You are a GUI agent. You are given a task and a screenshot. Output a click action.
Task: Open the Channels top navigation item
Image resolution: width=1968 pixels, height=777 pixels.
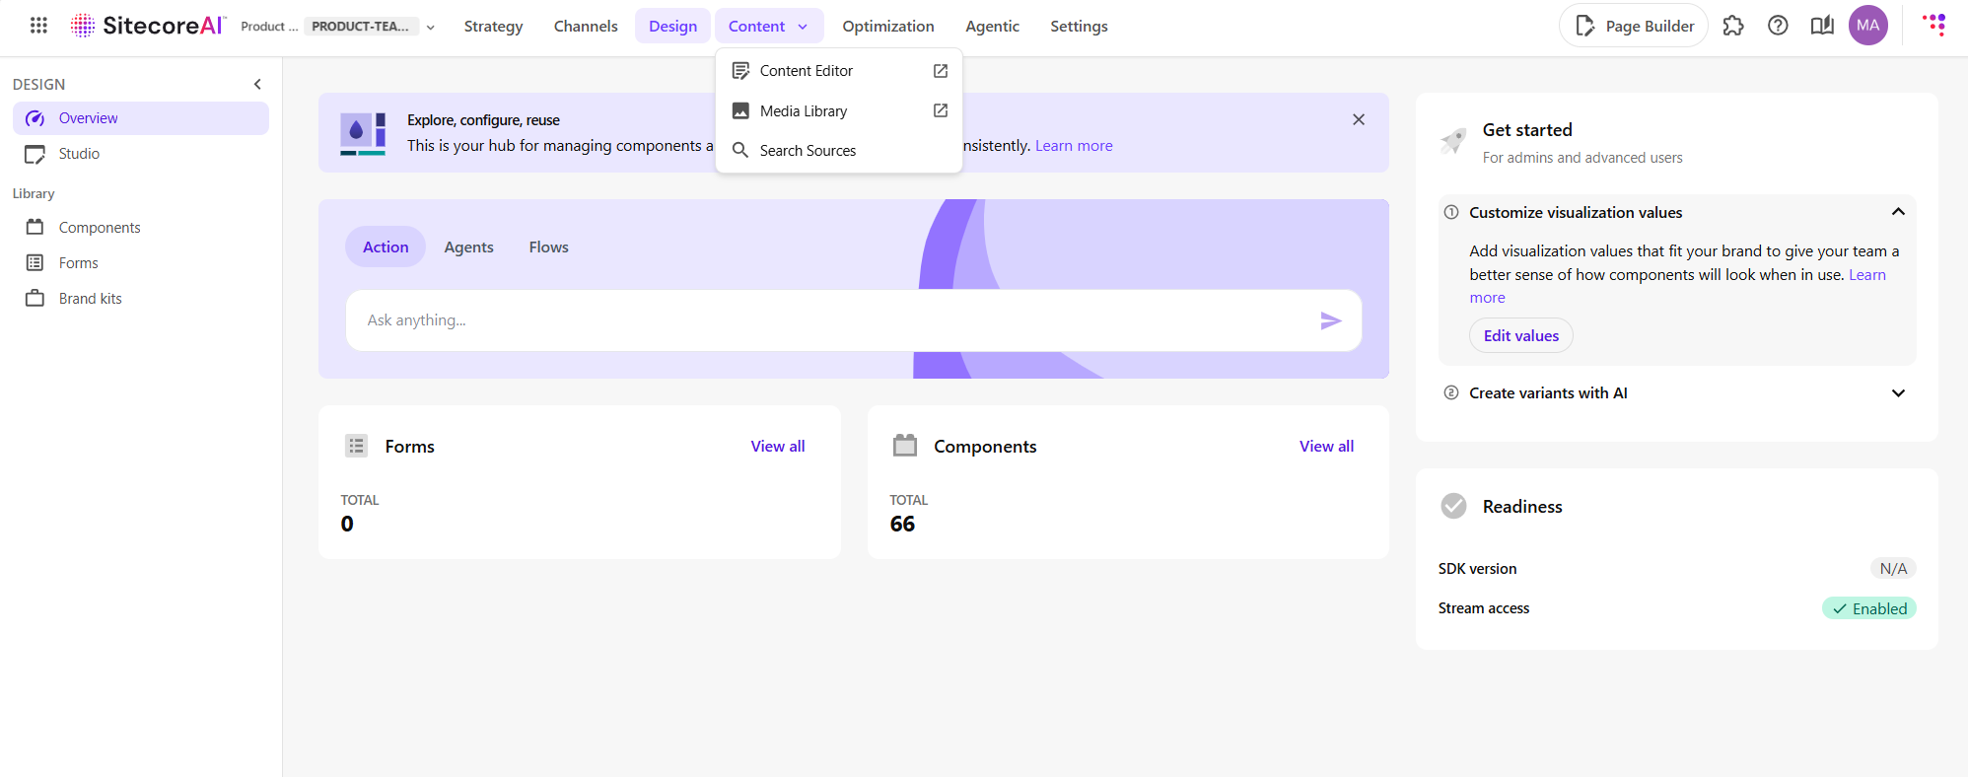point(586,26)
